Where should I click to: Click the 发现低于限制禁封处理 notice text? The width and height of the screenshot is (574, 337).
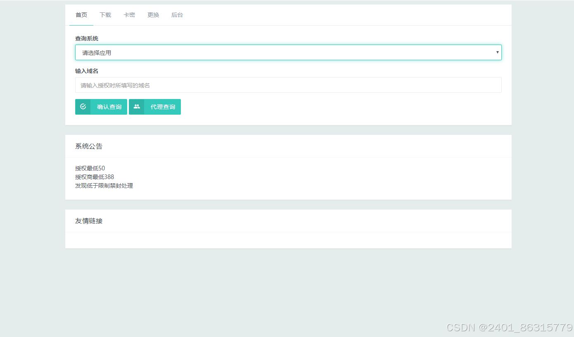pos(104,186)
